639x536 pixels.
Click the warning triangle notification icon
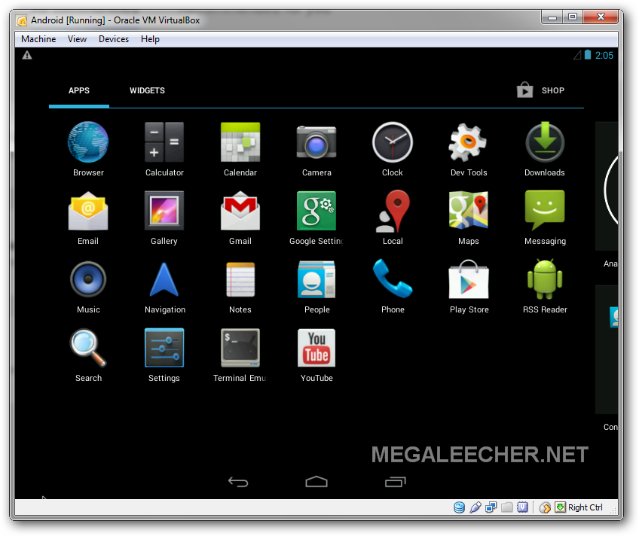(27, 55)
